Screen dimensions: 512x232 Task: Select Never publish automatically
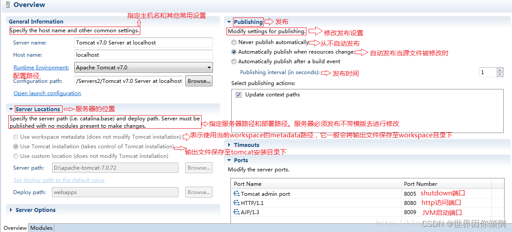pyautogui.click(x=234, y=42)
